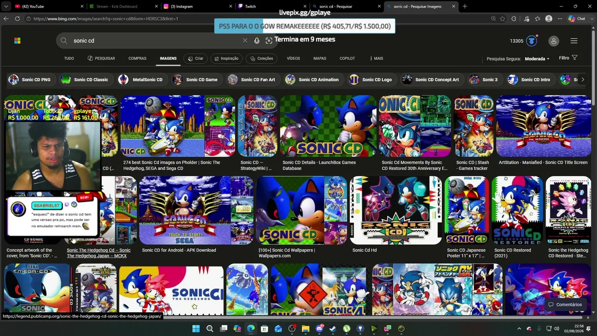
Task: Open Sonic CD Details LaunchBox link
Action: [x=319, y=165]
